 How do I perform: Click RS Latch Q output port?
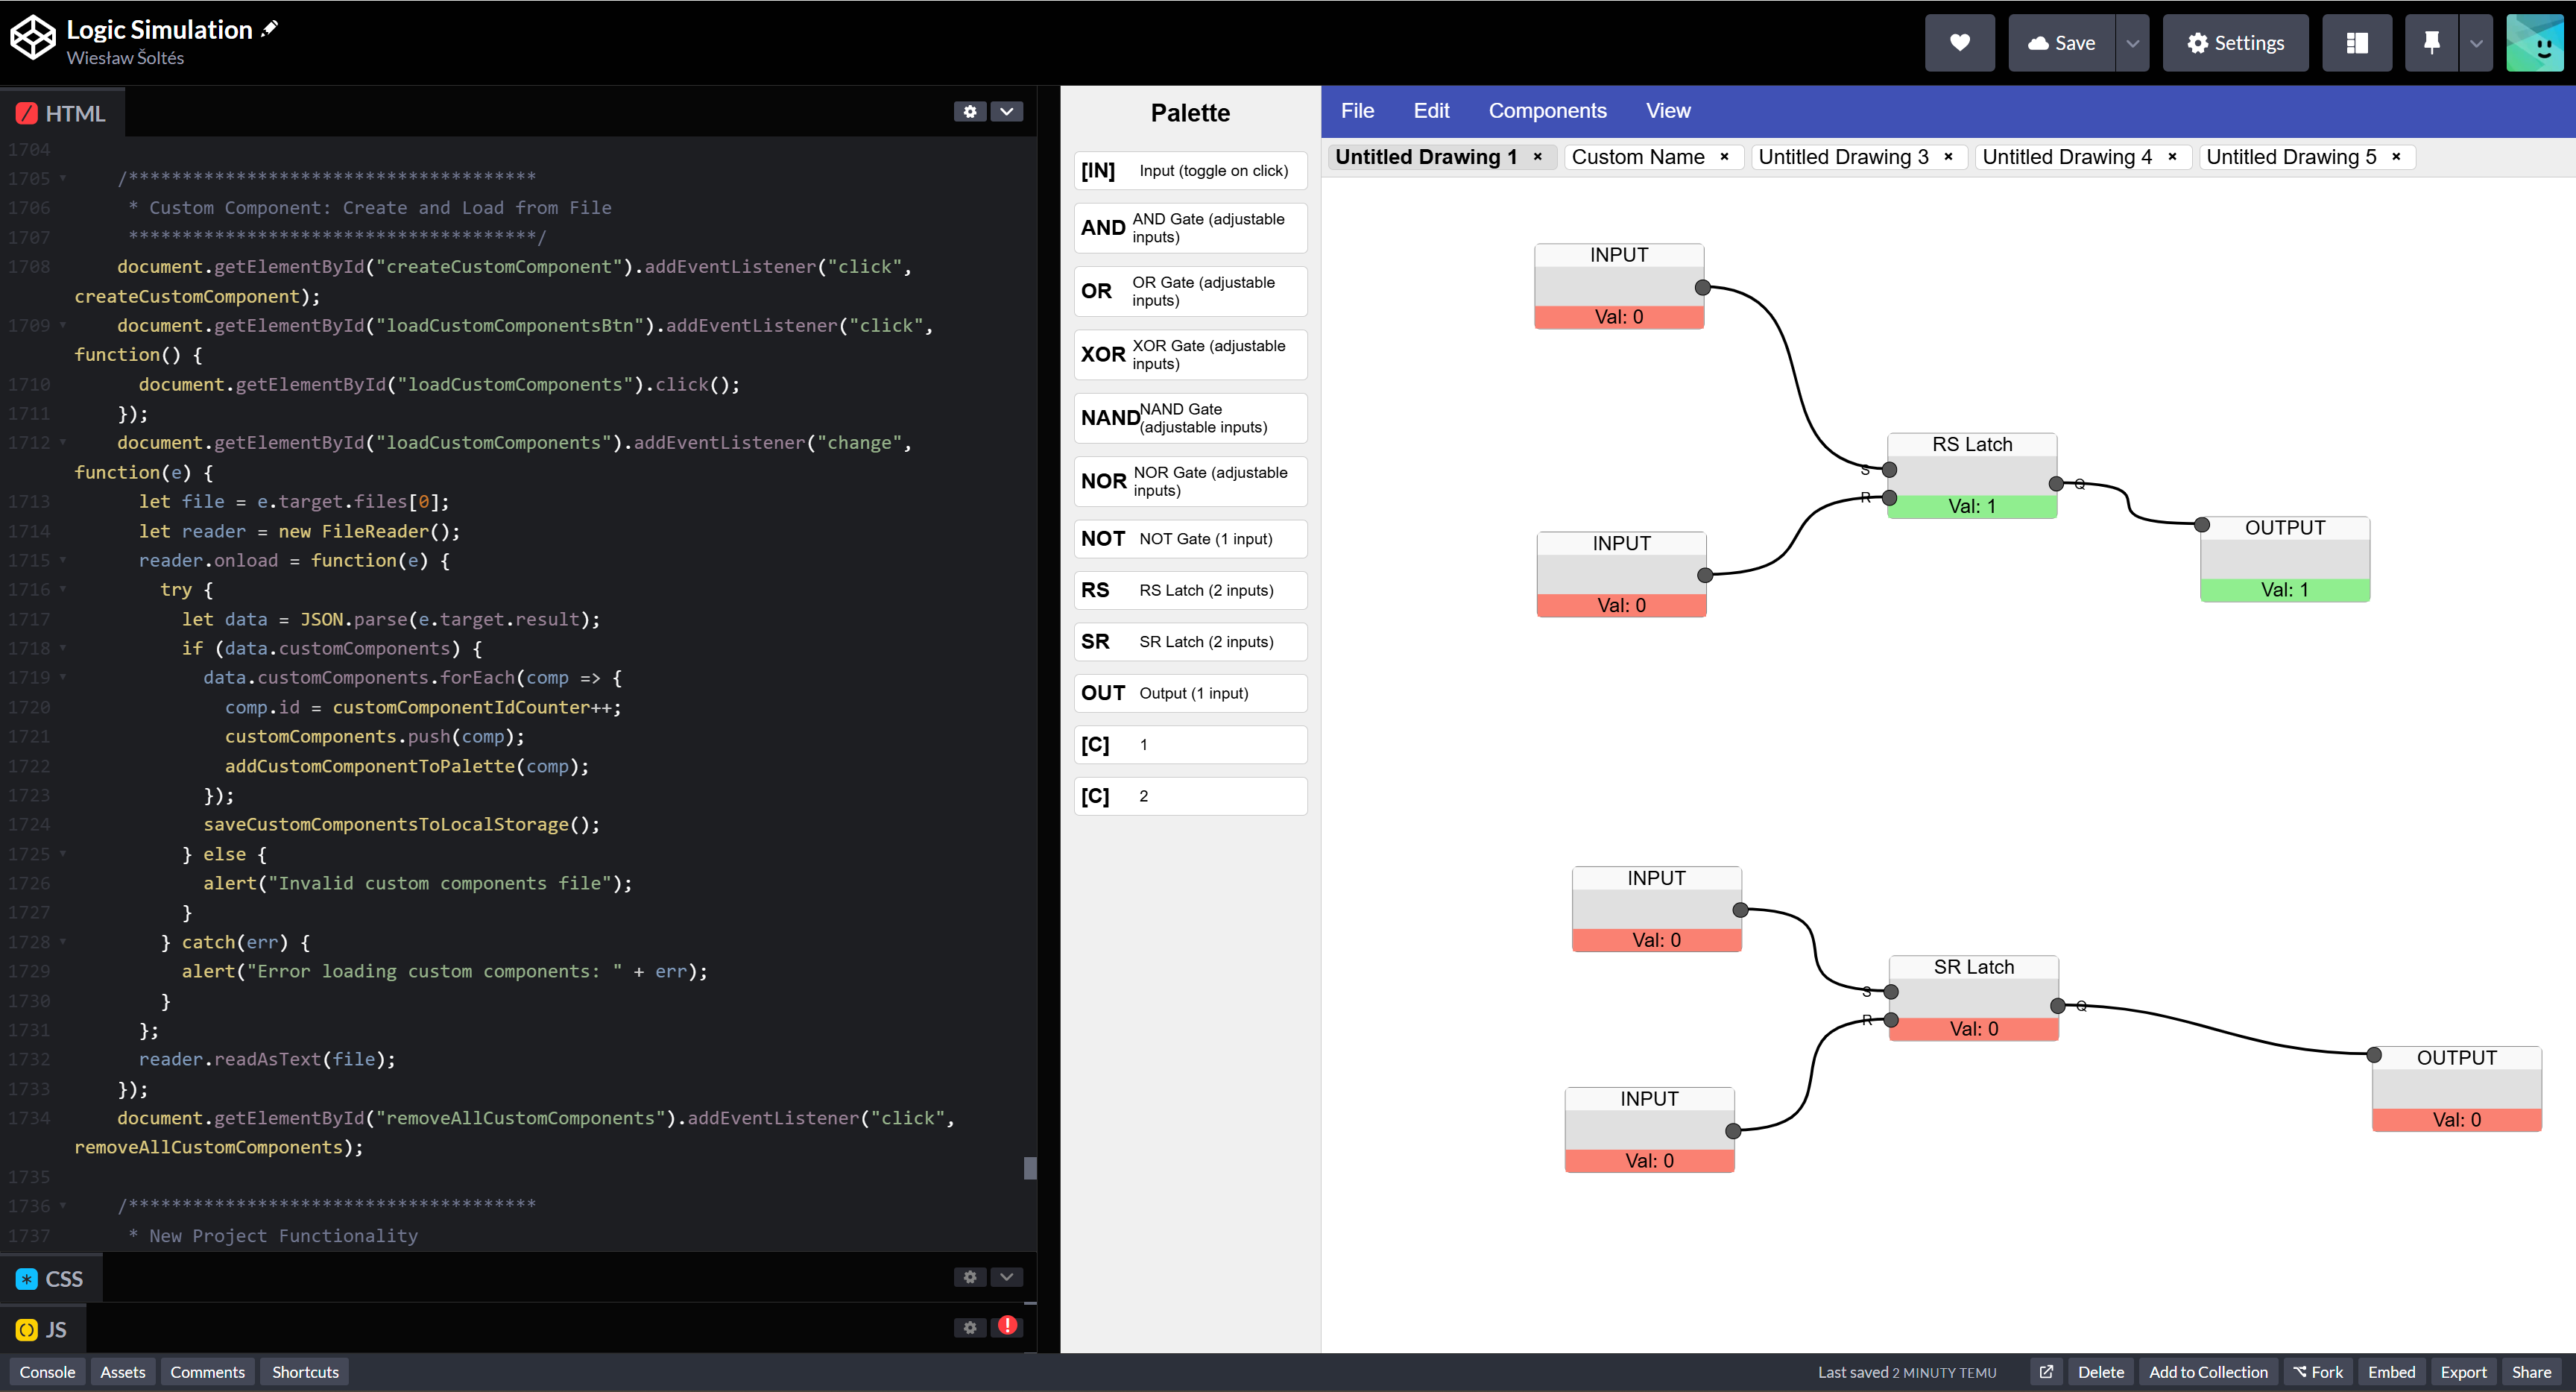coord(2056,484)
